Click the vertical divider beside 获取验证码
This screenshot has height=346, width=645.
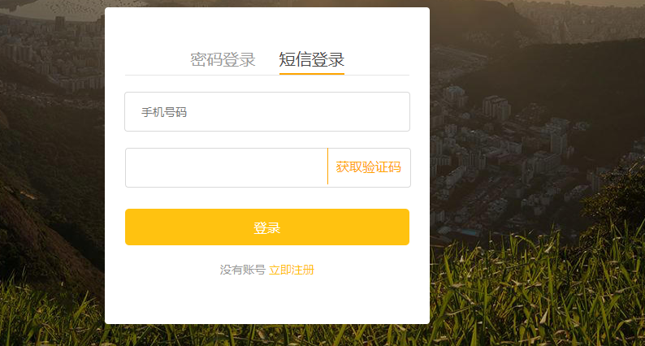tap(327, 167)
